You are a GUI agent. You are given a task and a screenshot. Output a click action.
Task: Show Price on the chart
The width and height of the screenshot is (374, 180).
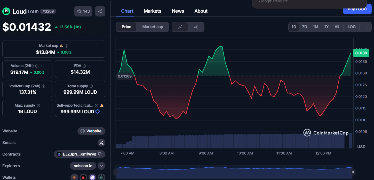(x=126, y=27)
